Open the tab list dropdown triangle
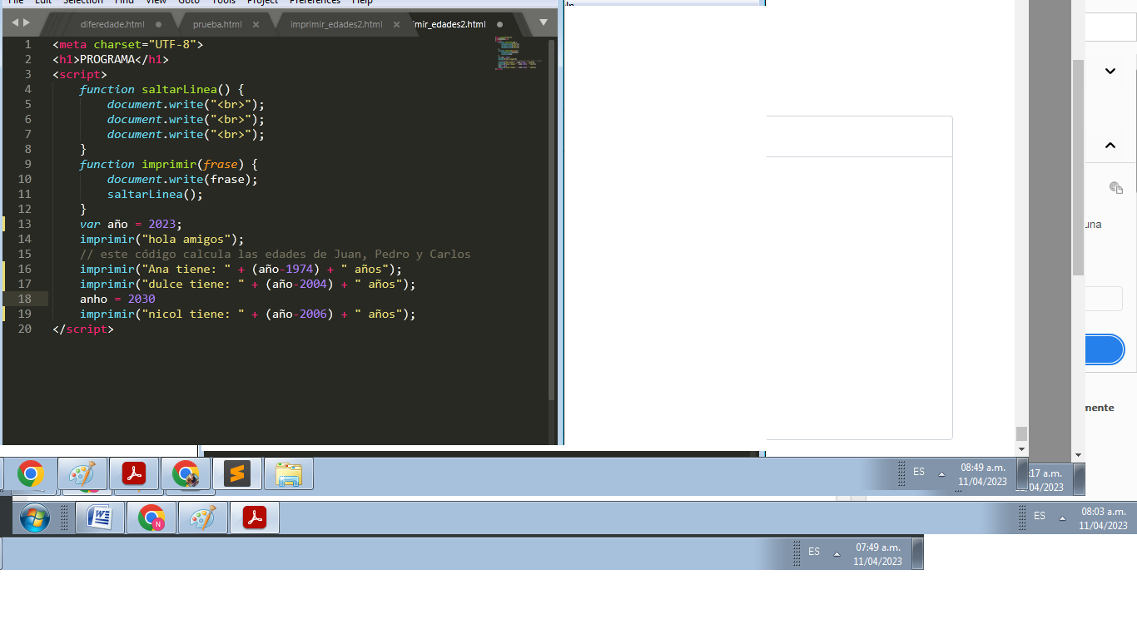The image size is (1137, 639). (544, 22)
